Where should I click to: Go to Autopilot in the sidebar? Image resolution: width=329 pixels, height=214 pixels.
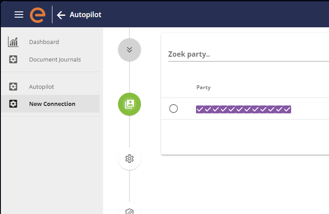41,87
